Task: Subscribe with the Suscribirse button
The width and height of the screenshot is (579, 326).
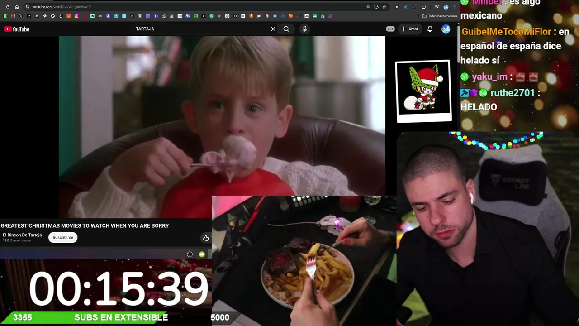Action: coord(63,237)
